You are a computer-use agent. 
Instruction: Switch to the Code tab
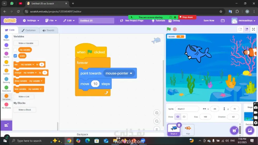10,30
